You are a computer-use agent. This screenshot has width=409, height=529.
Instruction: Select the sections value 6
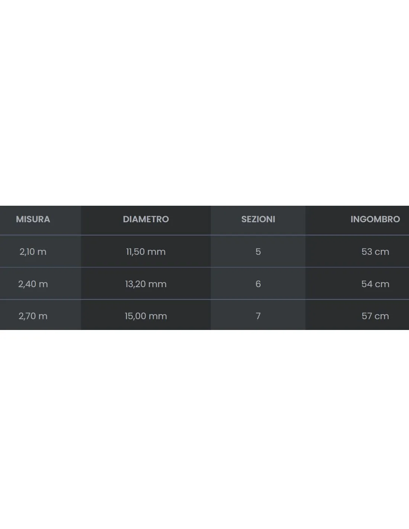(258, 284)
